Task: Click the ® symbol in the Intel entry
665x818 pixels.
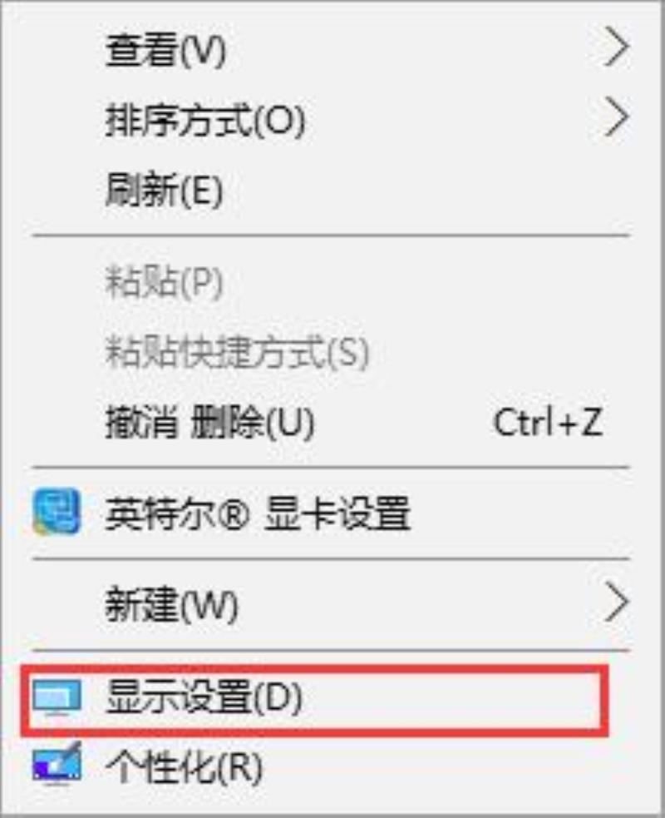Action: click(233, 514)
